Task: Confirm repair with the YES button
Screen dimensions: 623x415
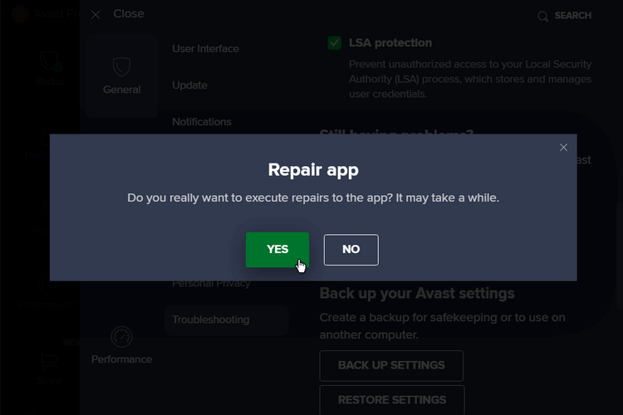Action: [x=277, y=249]
